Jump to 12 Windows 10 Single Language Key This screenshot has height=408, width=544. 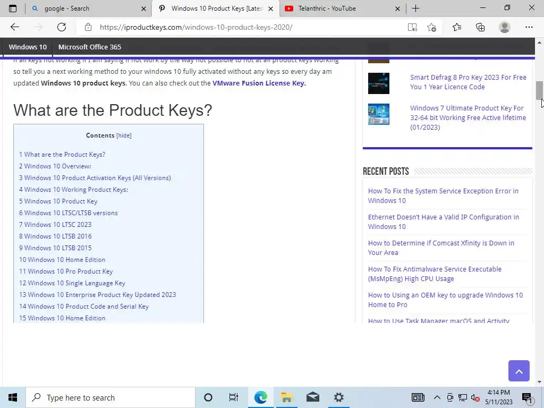(x=72, y=283)
